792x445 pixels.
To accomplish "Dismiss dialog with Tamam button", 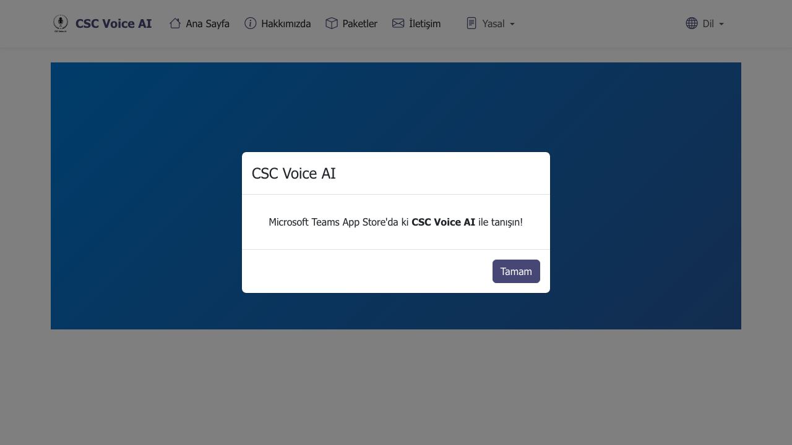I will [516, 271].
